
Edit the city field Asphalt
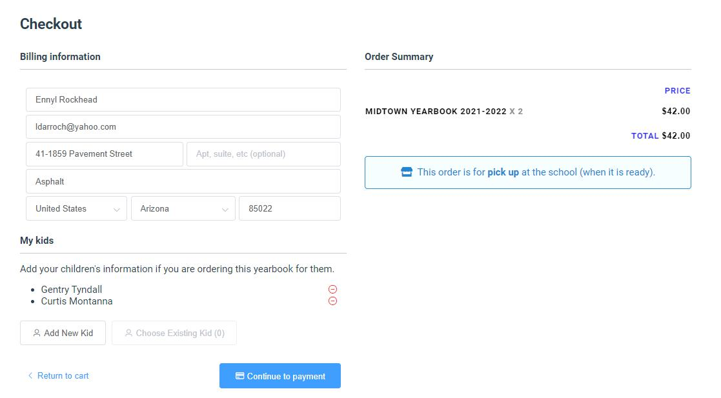(x=183, y=181)
